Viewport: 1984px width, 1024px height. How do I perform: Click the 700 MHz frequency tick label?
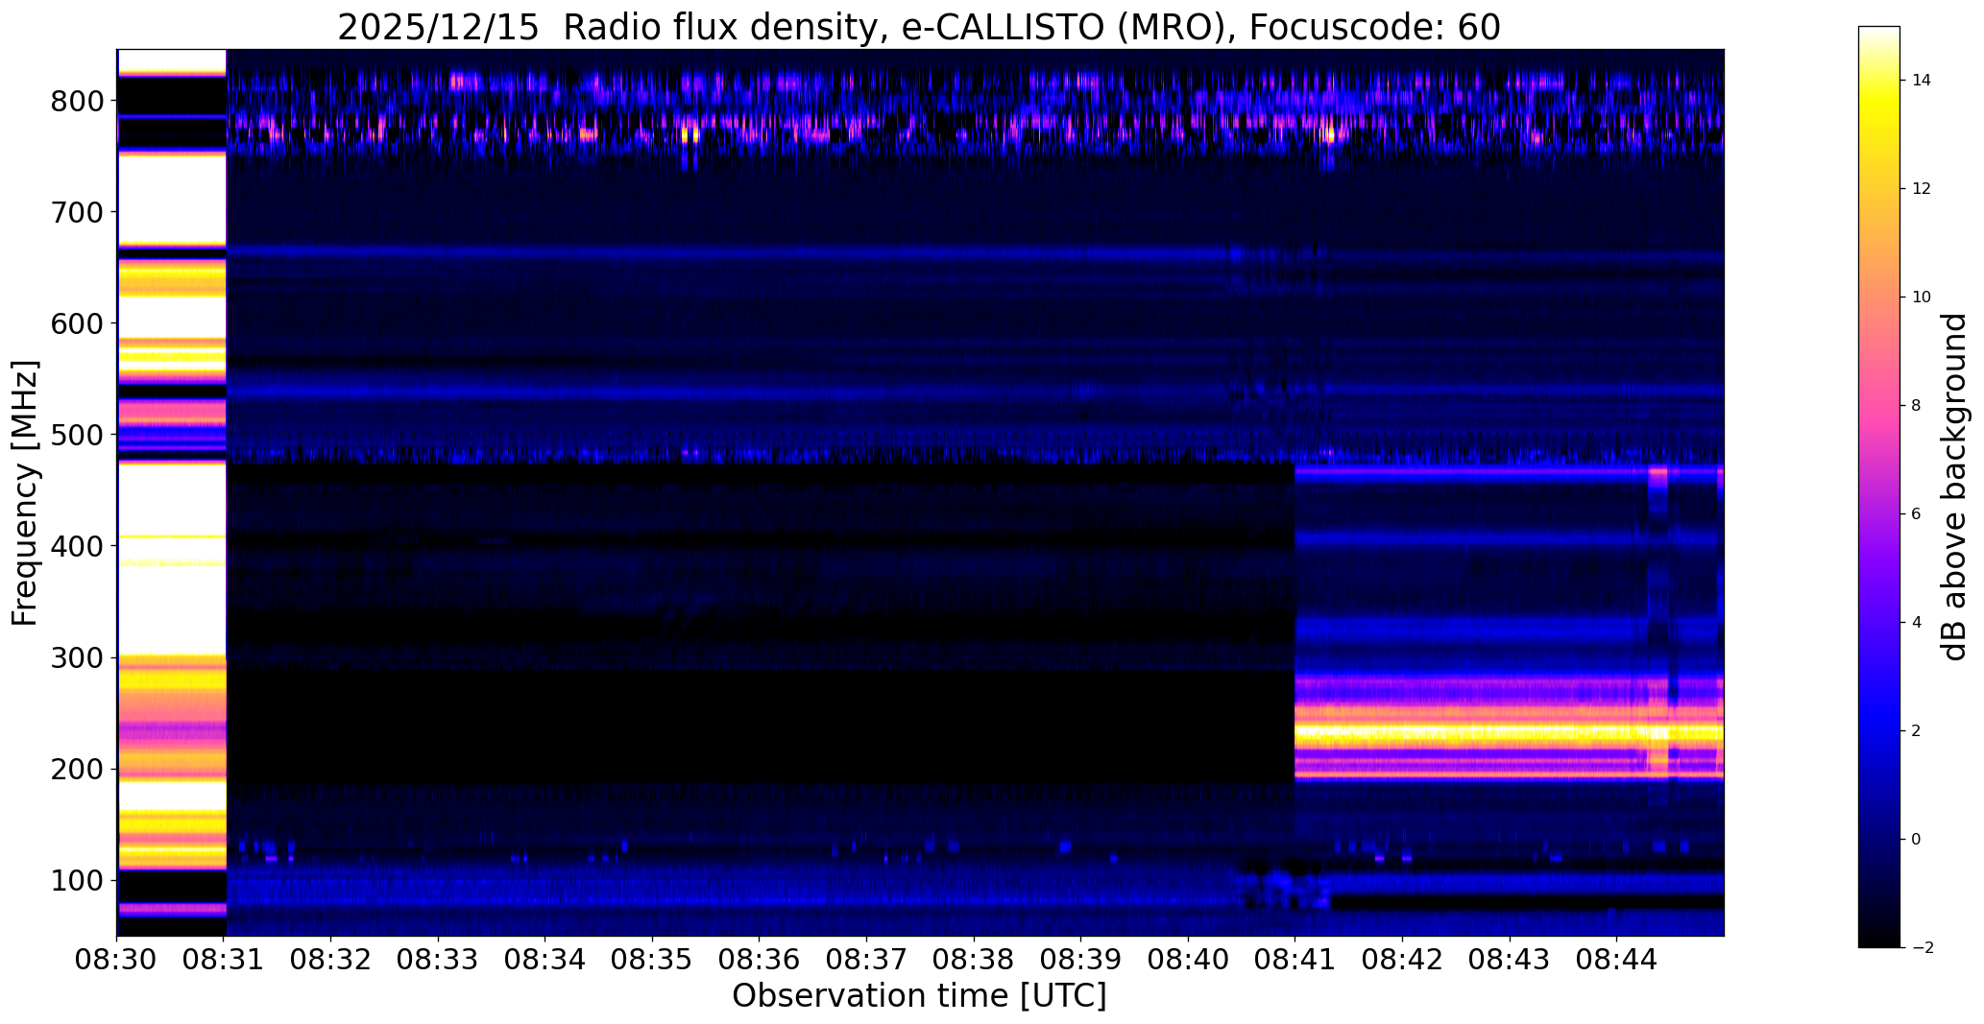tap(75, 212)
